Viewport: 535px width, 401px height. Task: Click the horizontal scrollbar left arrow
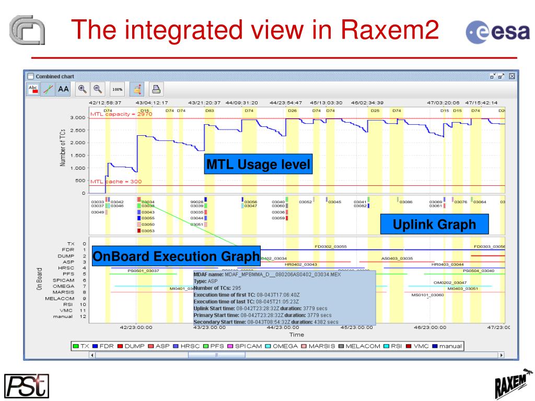(92, 355)
